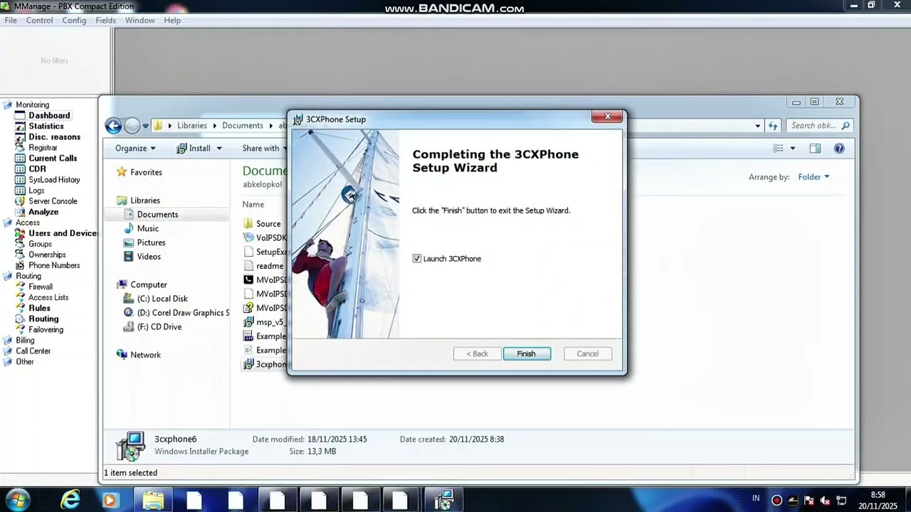Open the Music library icon
The height and width of the screenshot is (512, 911).
tap(129, 228)
